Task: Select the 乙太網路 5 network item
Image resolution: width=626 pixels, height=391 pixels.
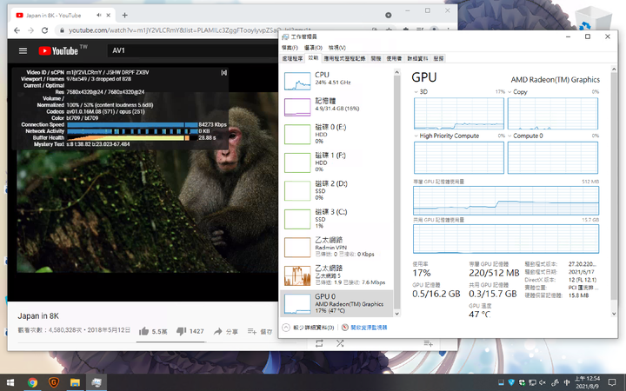Action: (x=337, y=275)
